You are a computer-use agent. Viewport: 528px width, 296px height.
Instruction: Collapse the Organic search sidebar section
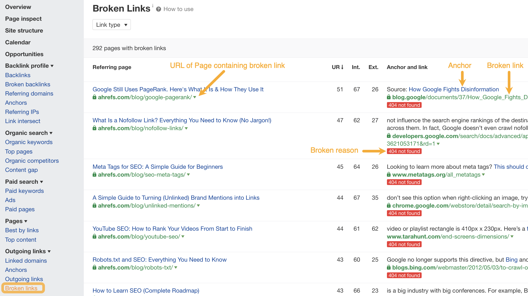pyautogui.click(x=51, y=133)
